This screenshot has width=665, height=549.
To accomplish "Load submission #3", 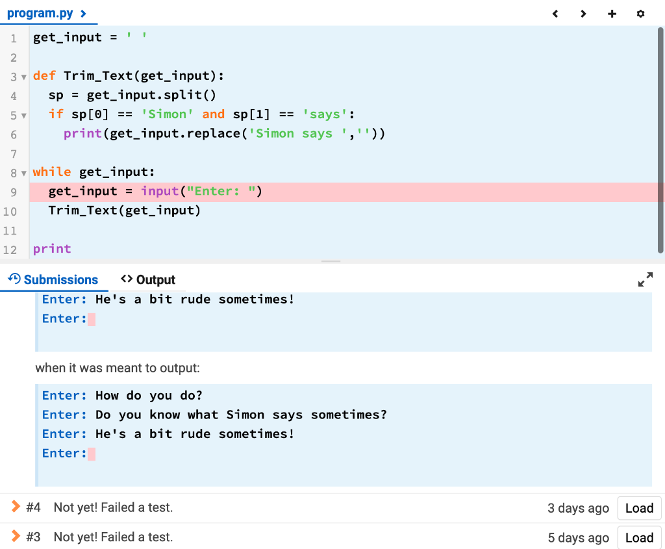I will [638, 537].
